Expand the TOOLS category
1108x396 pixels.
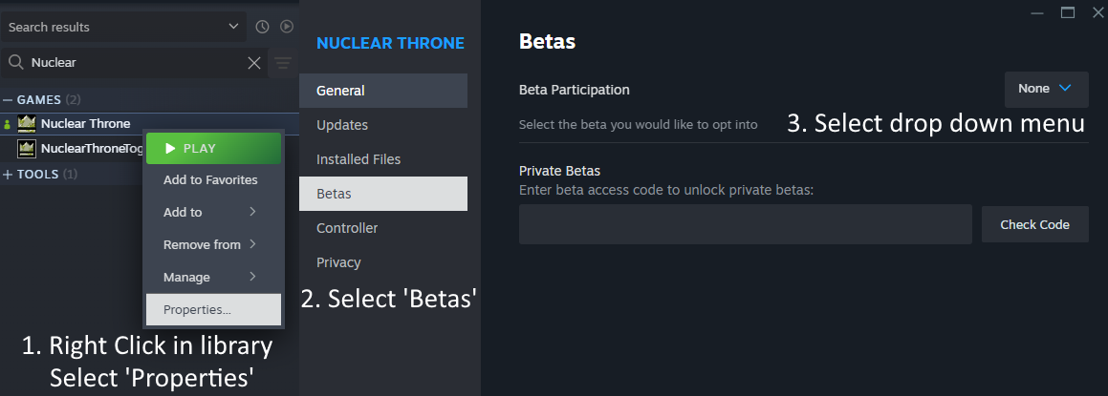click(x=9, y=175)
